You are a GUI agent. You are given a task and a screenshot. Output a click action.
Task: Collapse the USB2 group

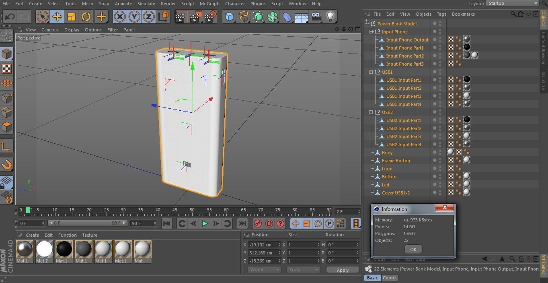point(371,112)
